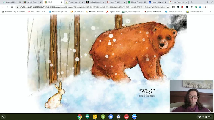Open the status tray clock showing 3:01

pyautogui.click(x=210, y=117)
